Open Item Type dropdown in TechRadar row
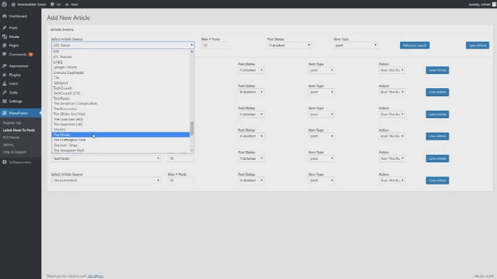 321,158
